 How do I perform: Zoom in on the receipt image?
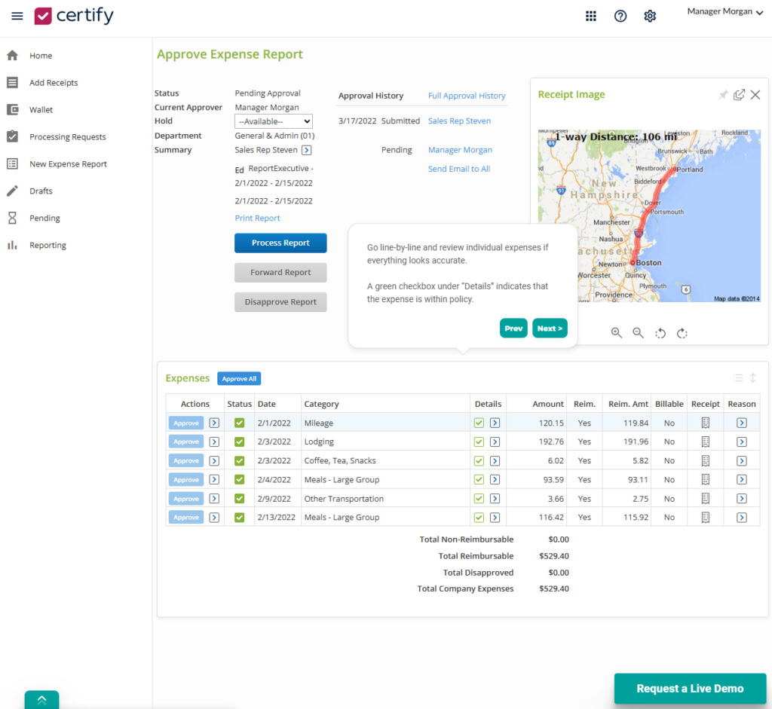pos(617,332)
